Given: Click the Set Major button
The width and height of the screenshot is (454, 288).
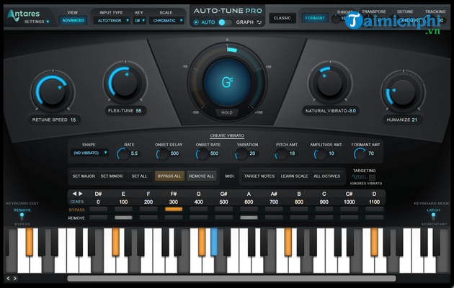Looking at the screenshot, I should pos(84,176).
